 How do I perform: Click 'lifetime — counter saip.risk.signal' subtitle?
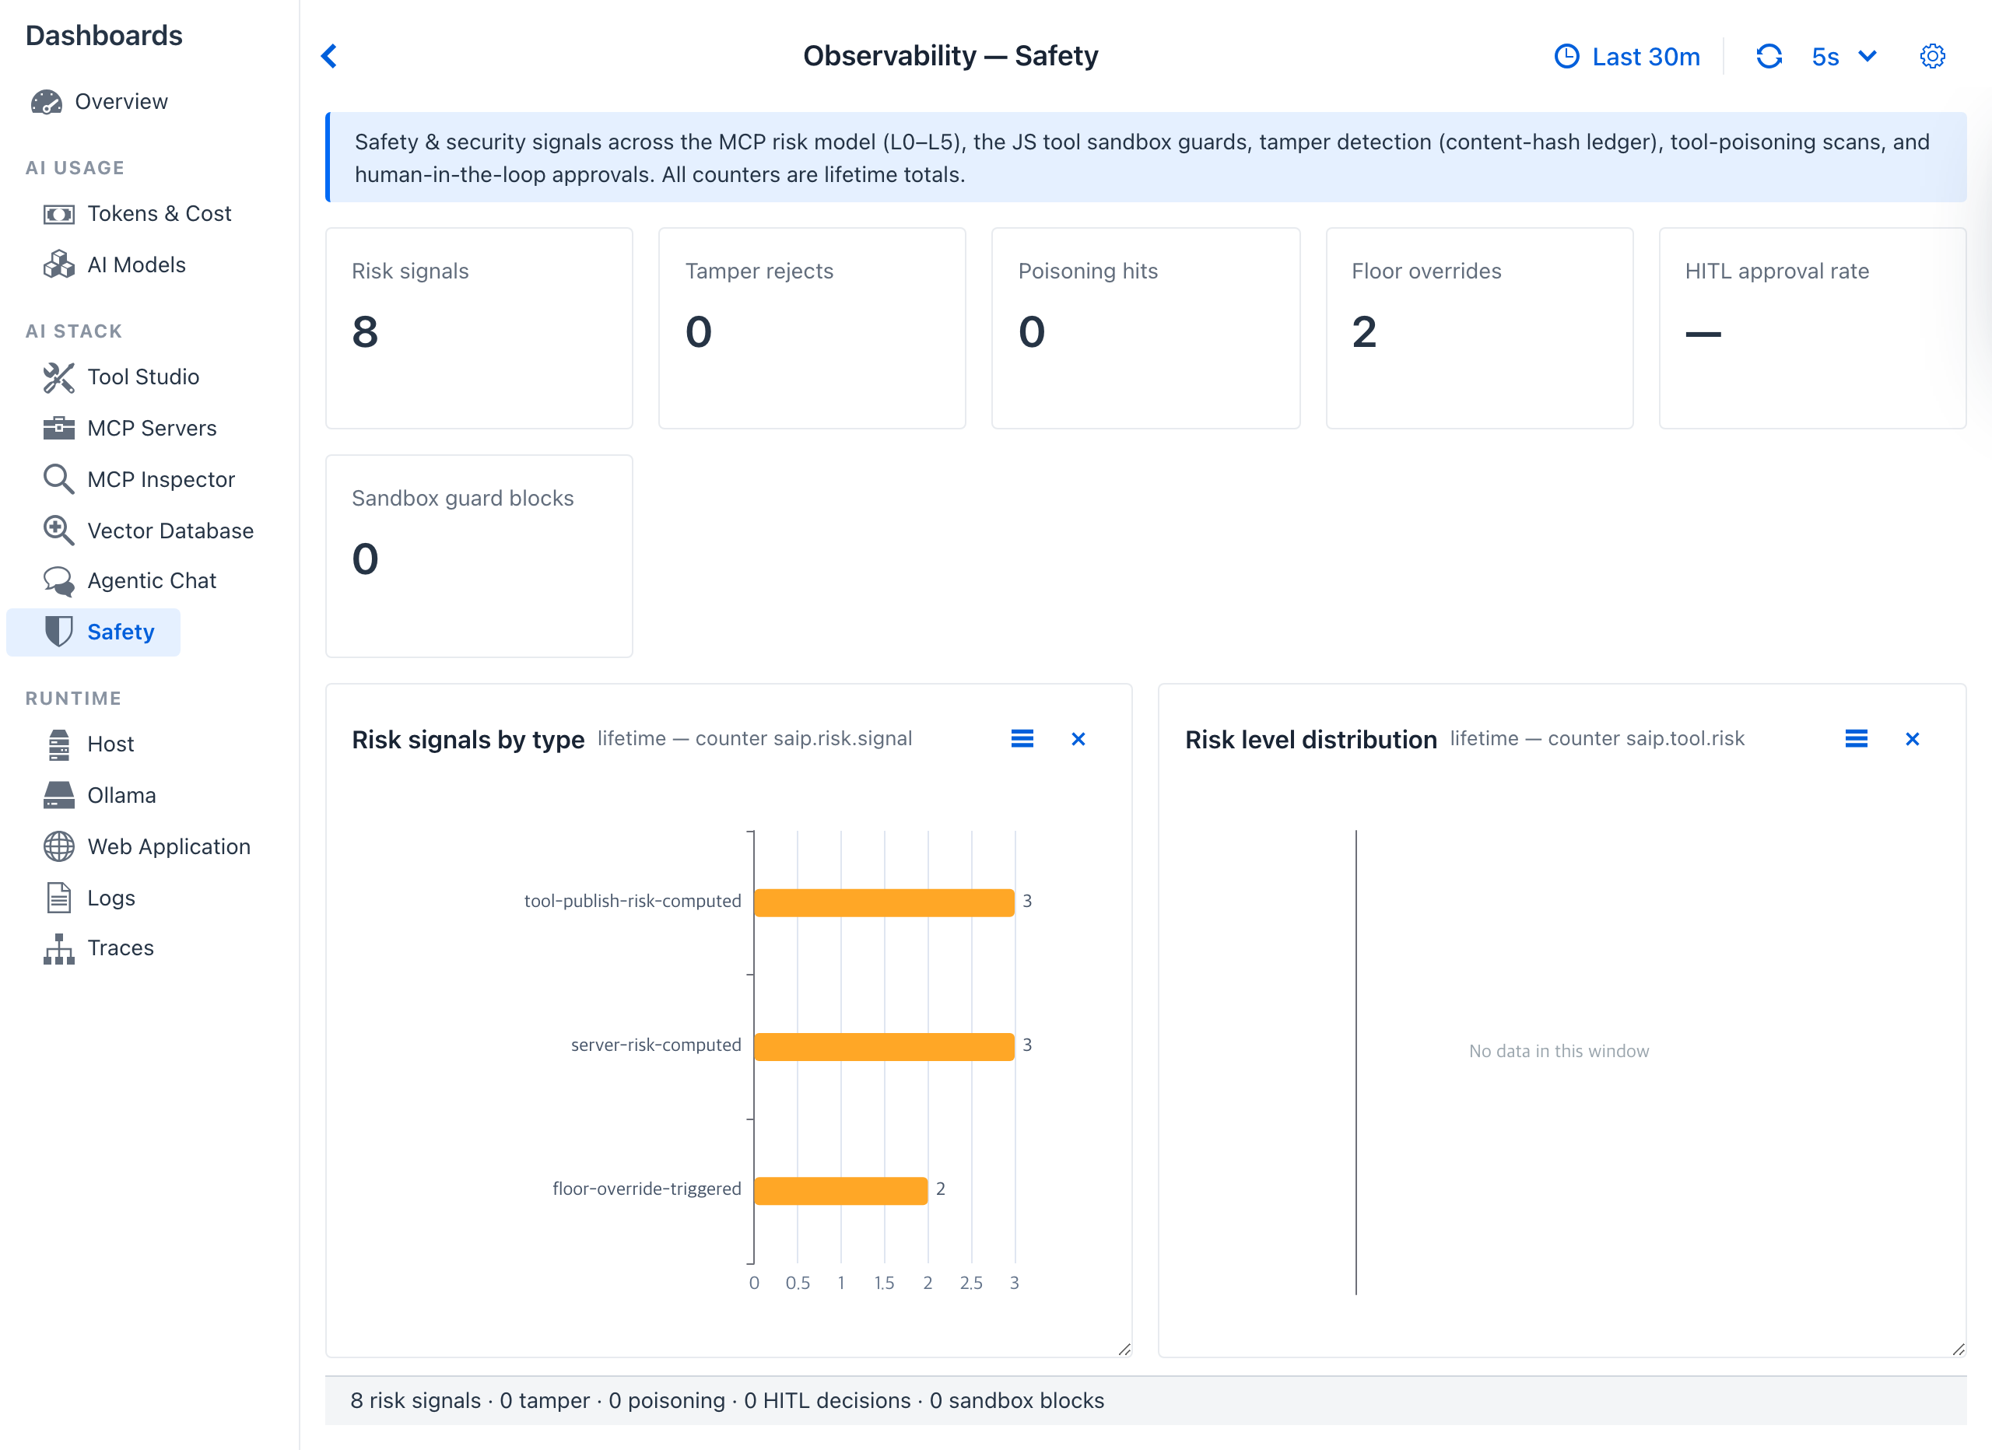(755, 738)
